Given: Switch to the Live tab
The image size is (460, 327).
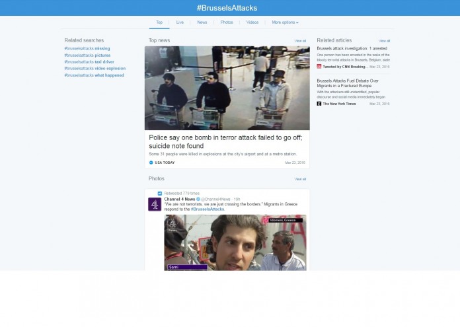Looking at the screenshot, I should pyautogui.click(x=180, y=22).
